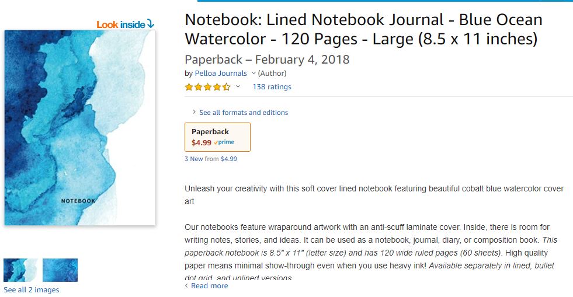Click 'See all formats and editions' text
Image resolution: width=573 pixels, height=297 pixels.
click(x=244, y=113)
